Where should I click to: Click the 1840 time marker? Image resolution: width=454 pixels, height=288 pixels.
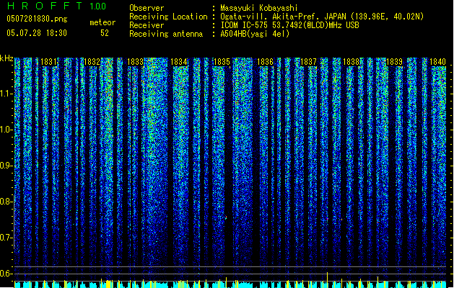point(438,62)
